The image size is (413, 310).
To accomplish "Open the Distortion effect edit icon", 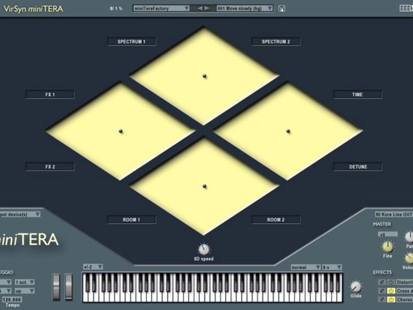I will point(382,282).
